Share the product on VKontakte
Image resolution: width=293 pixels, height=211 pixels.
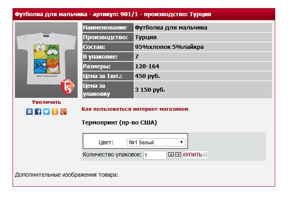pyautogui.click(x=30, y=112)
